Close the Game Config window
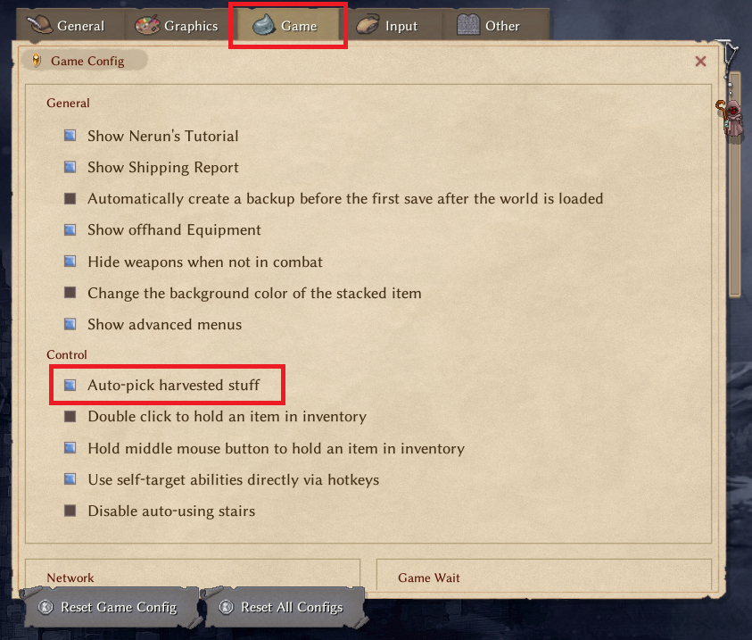 pos(700,62)
